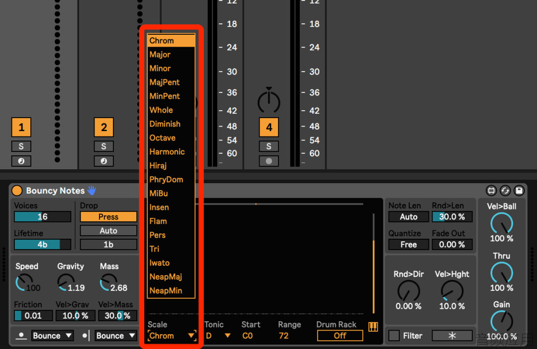The height and width of the screenshot is (349, 537).
Task: Choose Minor from the scale list
Action: point(171,69)
